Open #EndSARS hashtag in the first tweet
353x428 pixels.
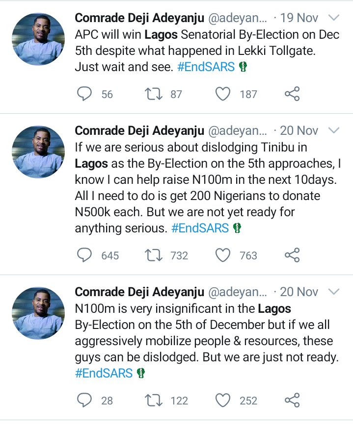(206, 67)
